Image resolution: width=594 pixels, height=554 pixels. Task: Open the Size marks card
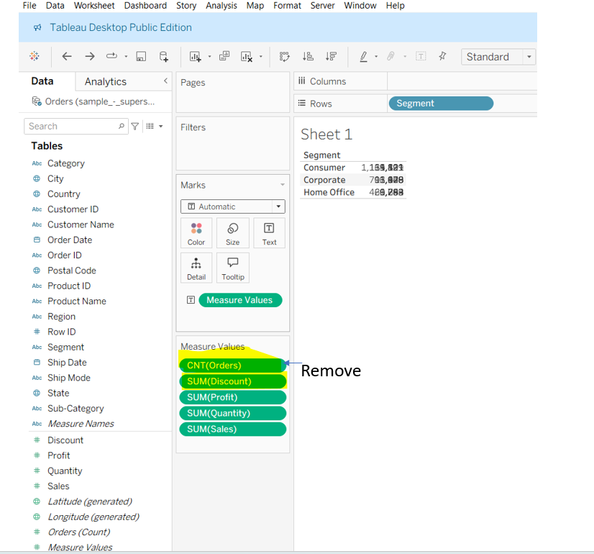232,233
